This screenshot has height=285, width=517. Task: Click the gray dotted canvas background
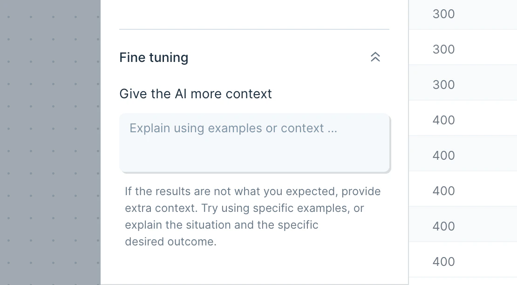(x=50, y=142)
